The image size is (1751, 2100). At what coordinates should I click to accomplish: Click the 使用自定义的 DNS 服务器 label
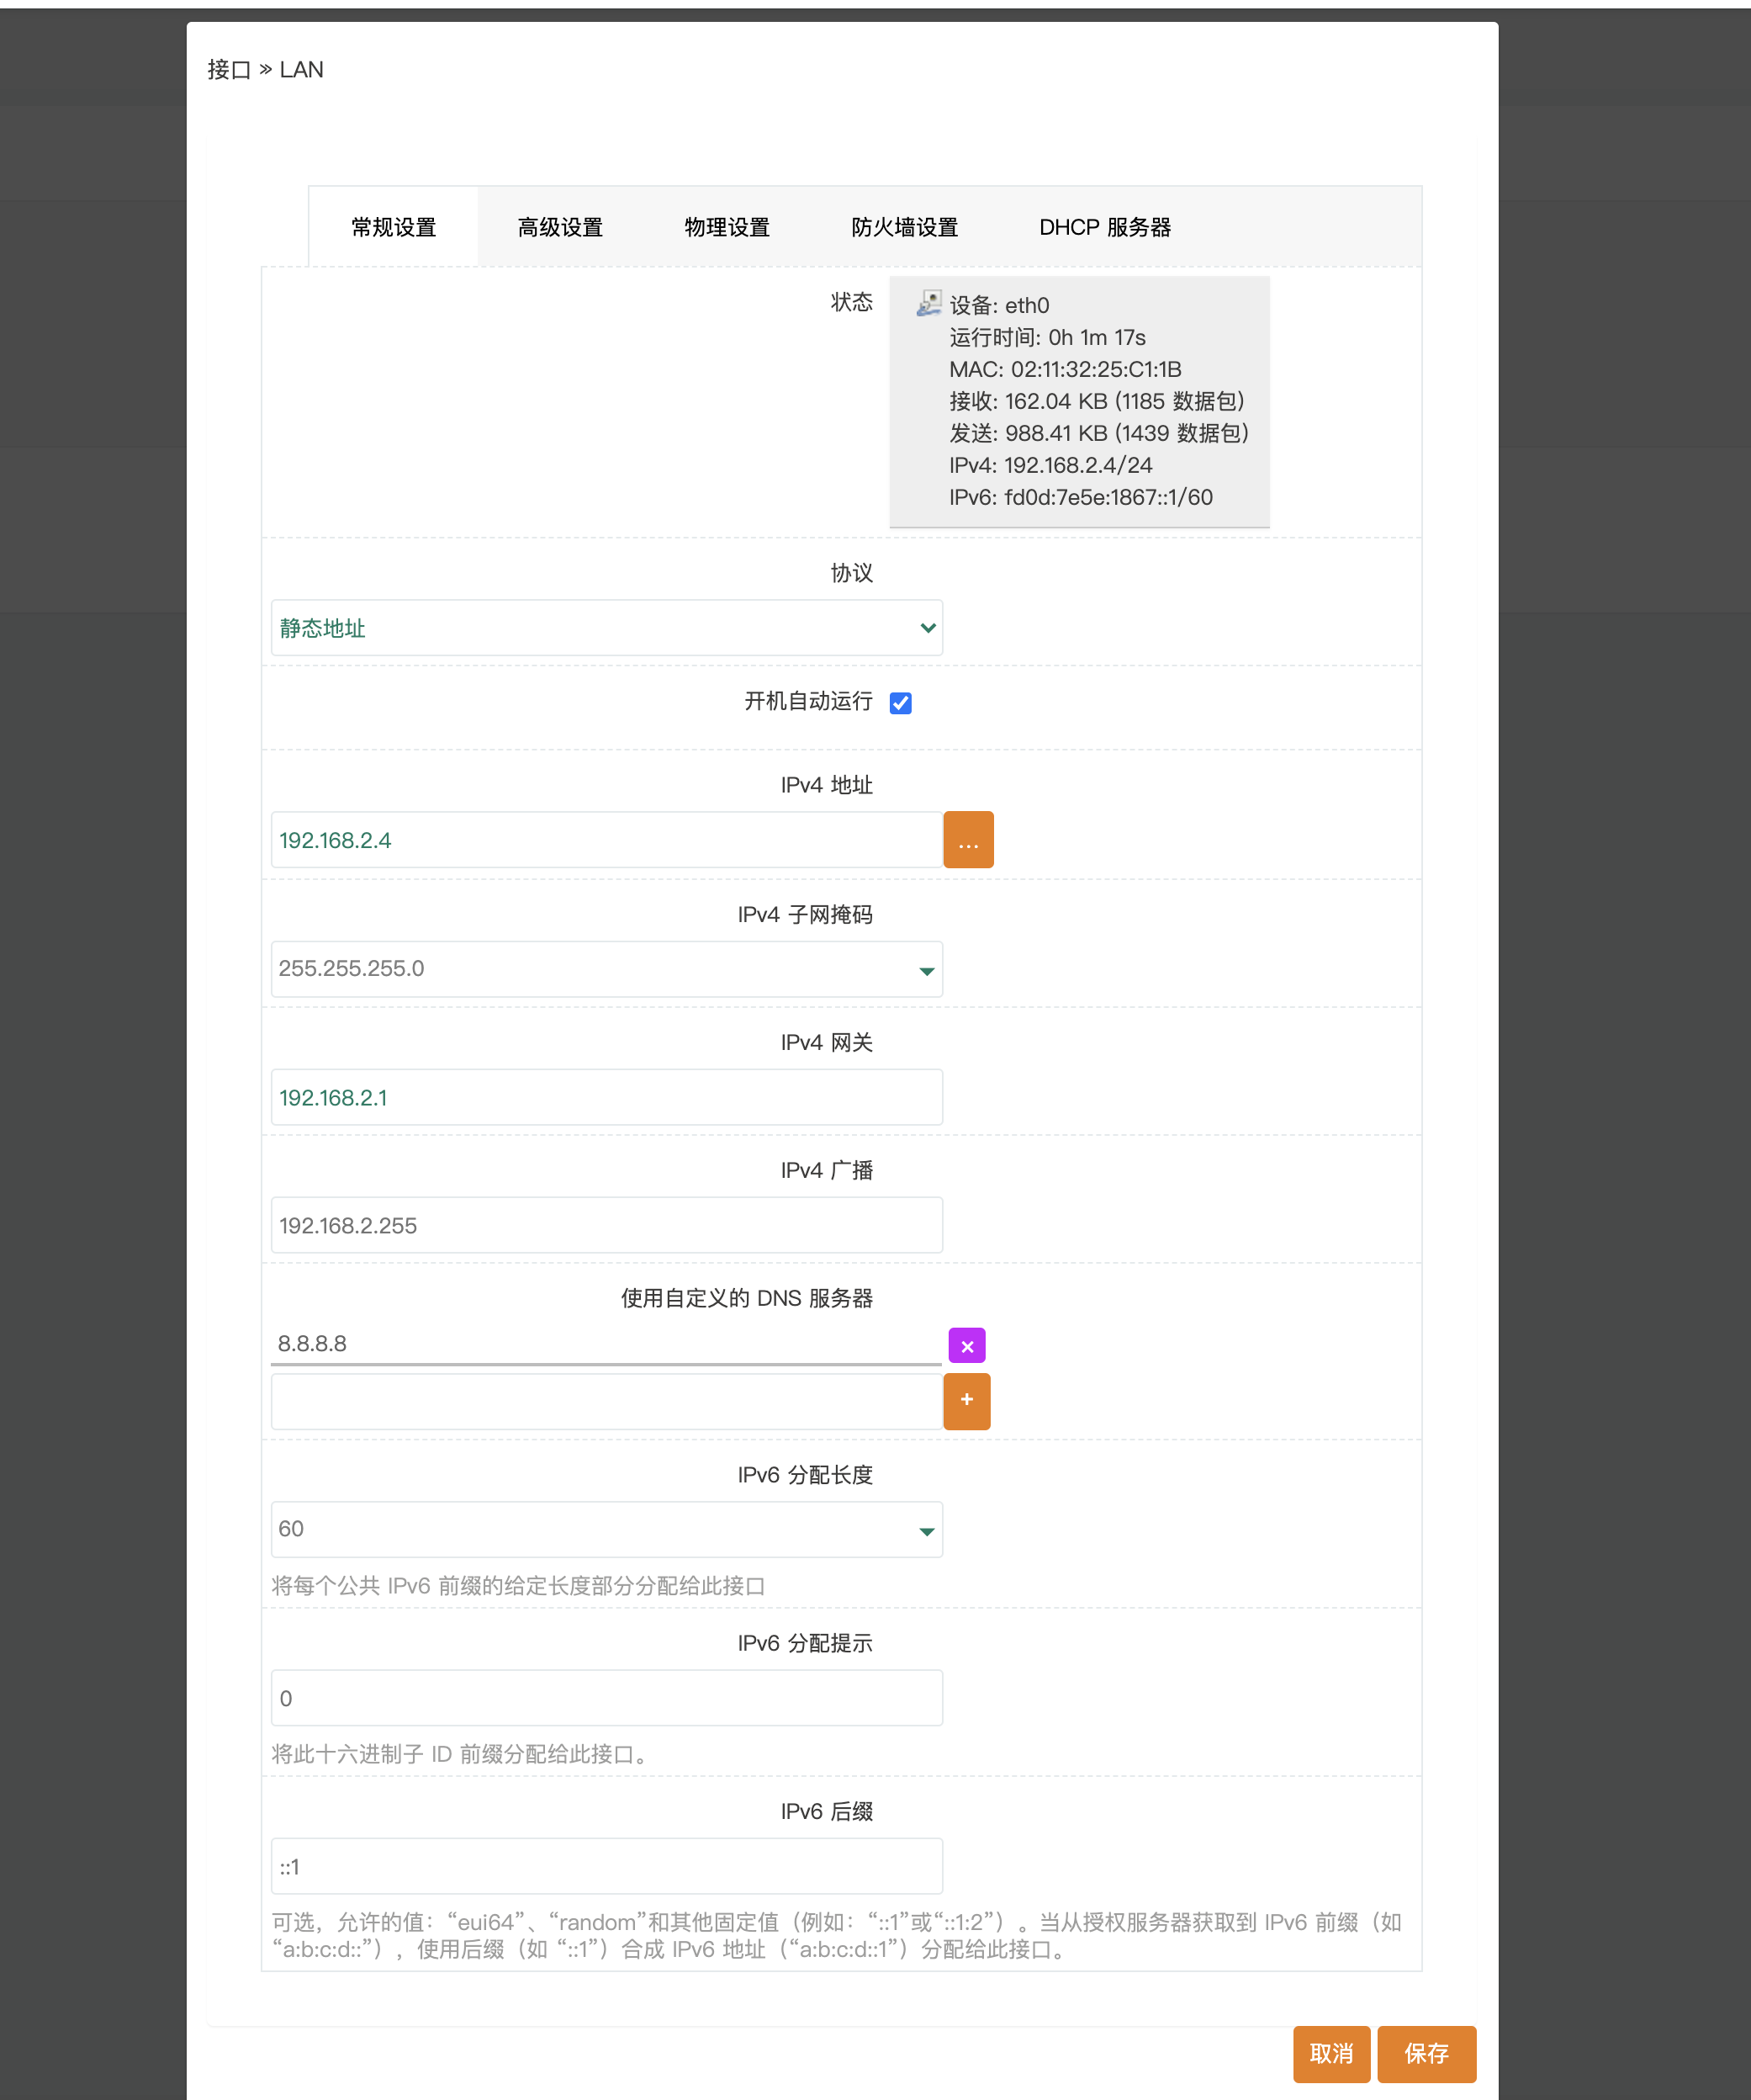tap(747, 1298)
